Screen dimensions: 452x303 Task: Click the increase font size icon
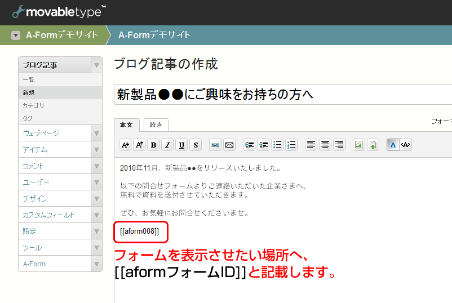pyautogui.click(x=139, y=145)
